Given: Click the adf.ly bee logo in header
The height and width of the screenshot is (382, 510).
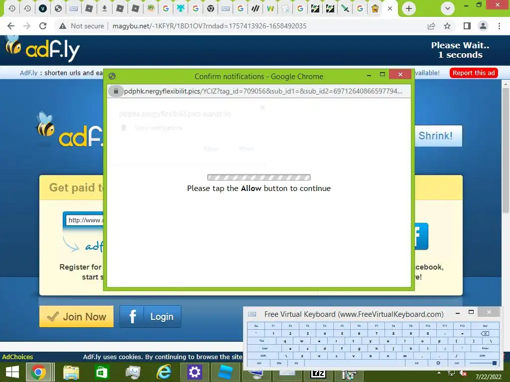Looking at the screenshot, I should pos(42,50).
